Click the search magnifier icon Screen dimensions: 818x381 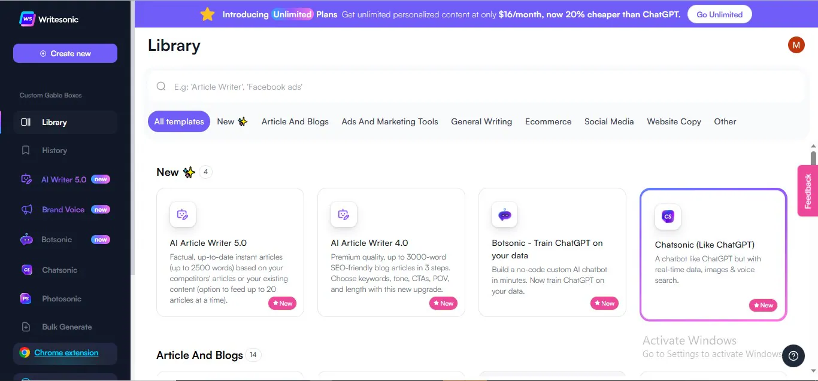(161, 87)
